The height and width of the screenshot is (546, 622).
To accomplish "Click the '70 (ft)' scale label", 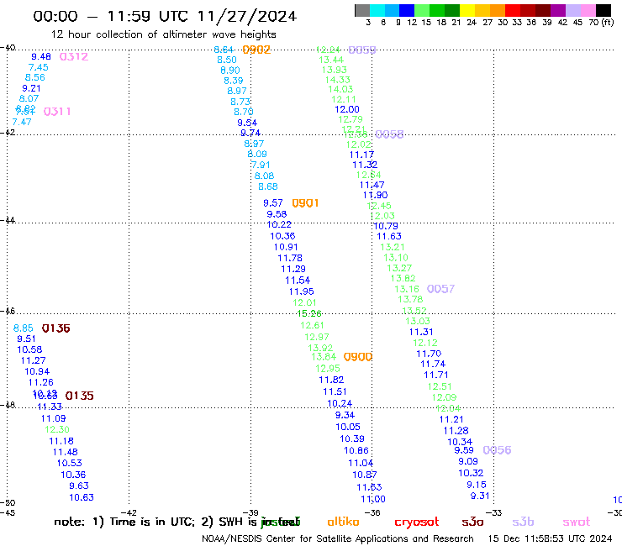I will pos(601,23).
